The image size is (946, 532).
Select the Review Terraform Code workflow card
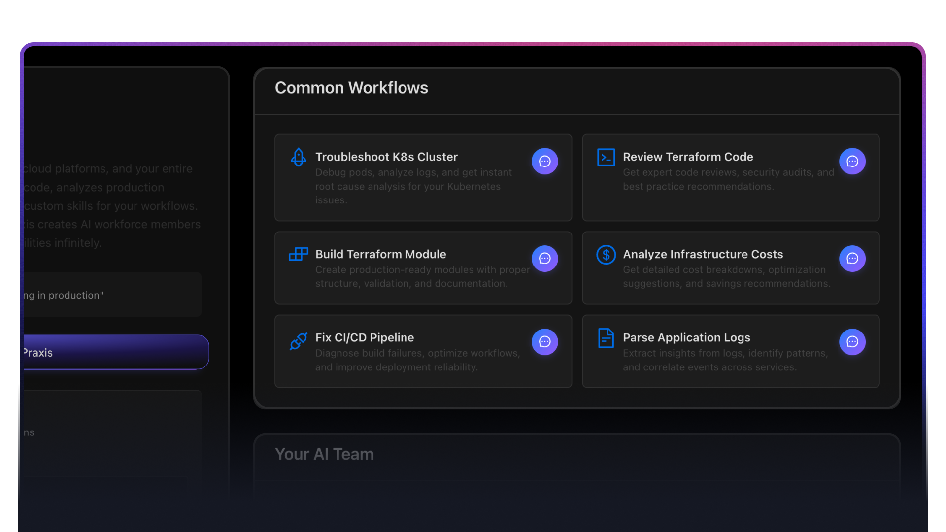730,177
